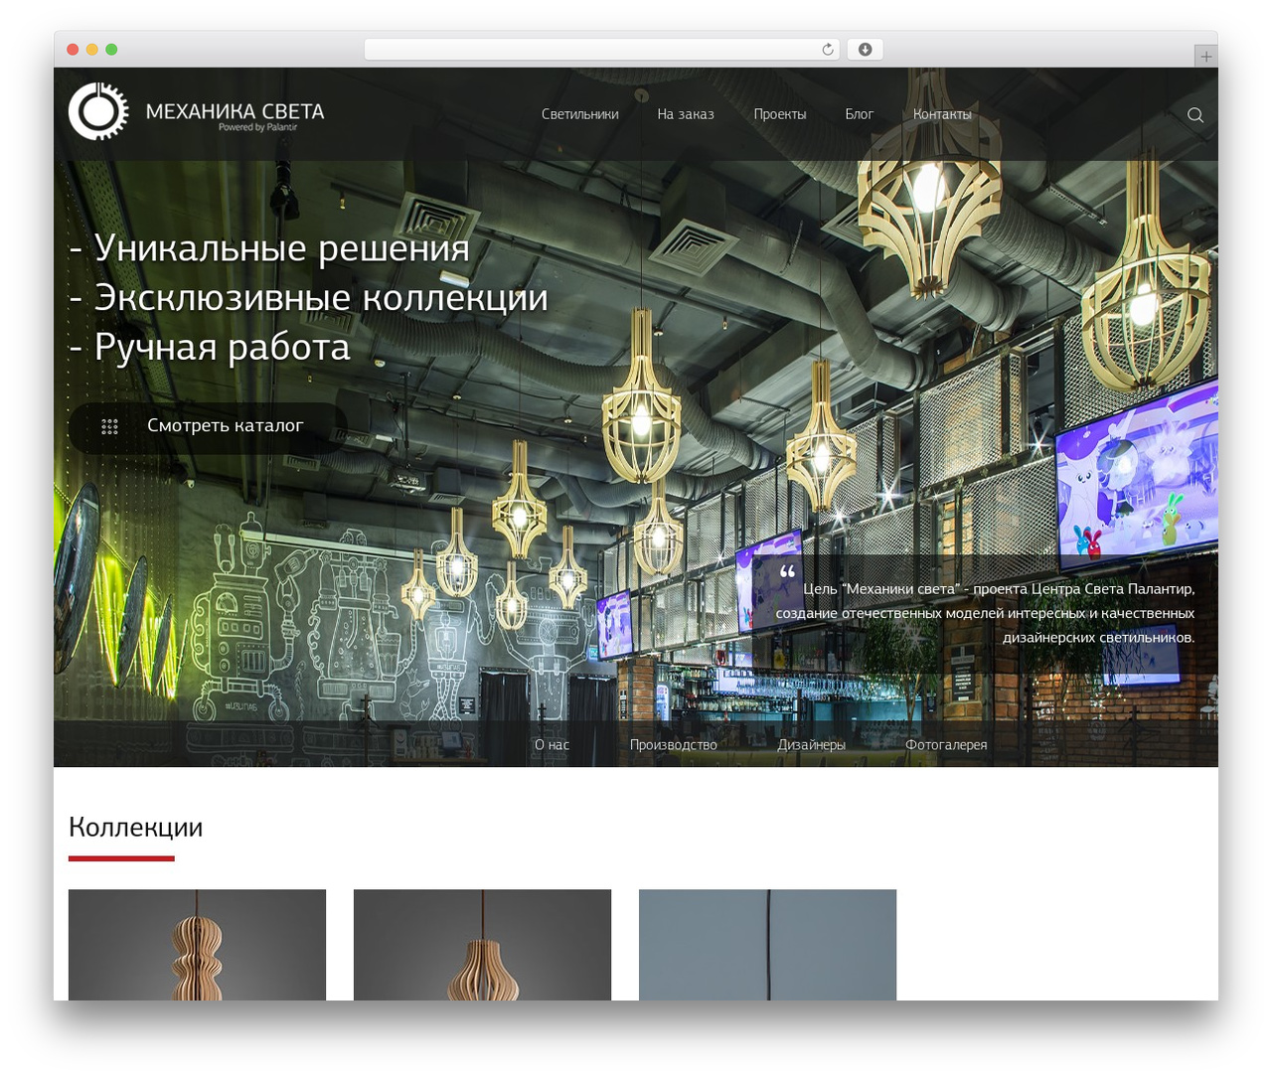Click the gear logo of Механика Света
The image size is (1272, 1077).
pyautogui.click(x=98, y=111)
